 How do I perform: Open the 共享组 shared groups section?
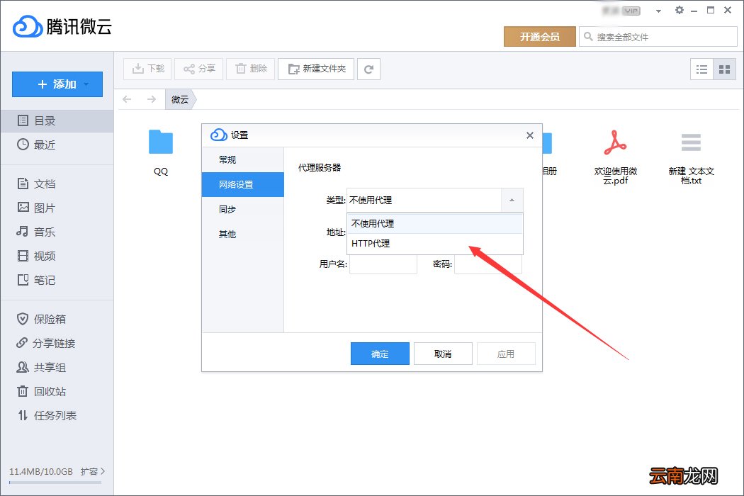(x=47, y=367)
